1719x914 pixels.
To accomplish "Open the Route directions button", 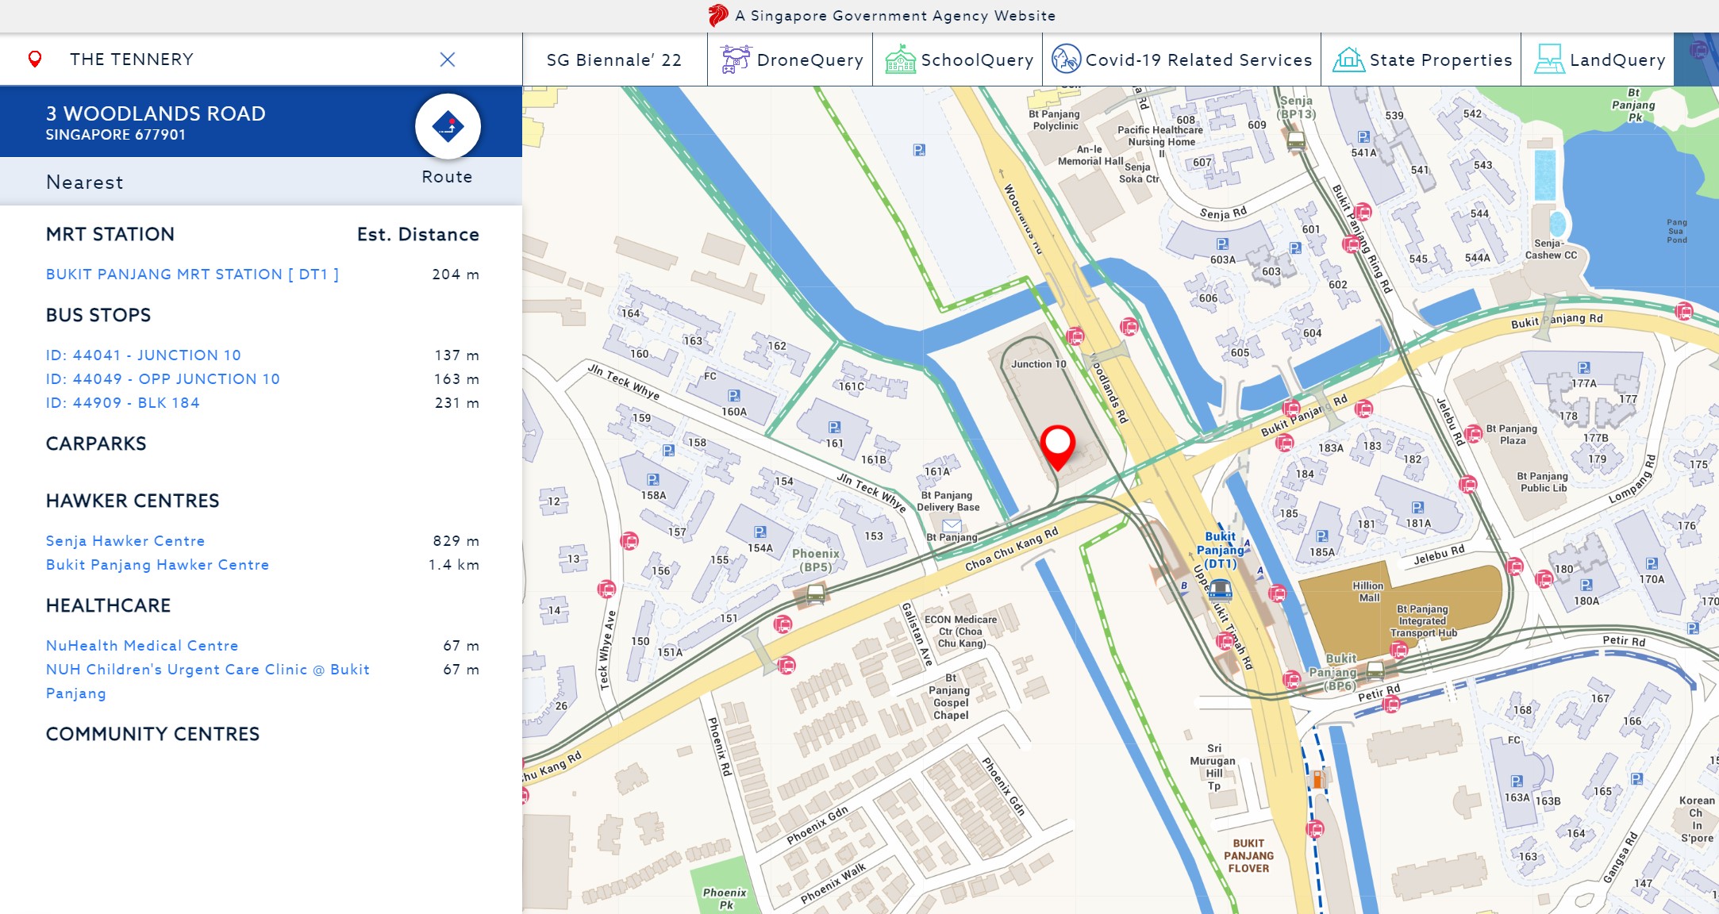I will (x=448, y=127).
